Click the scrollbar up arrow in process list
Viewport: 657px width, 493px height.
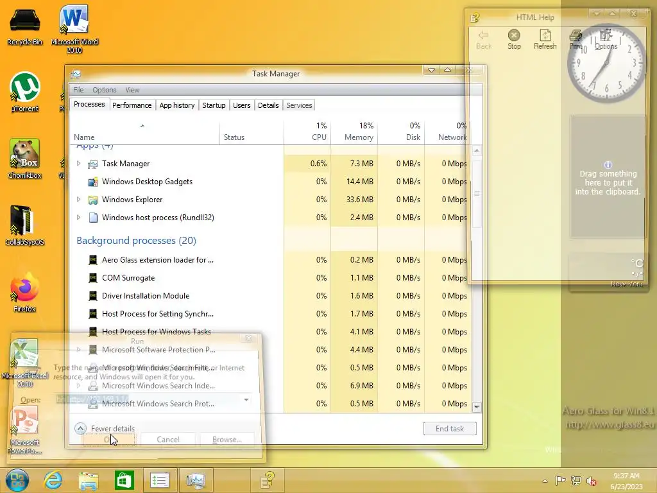[x=477, y=150]
